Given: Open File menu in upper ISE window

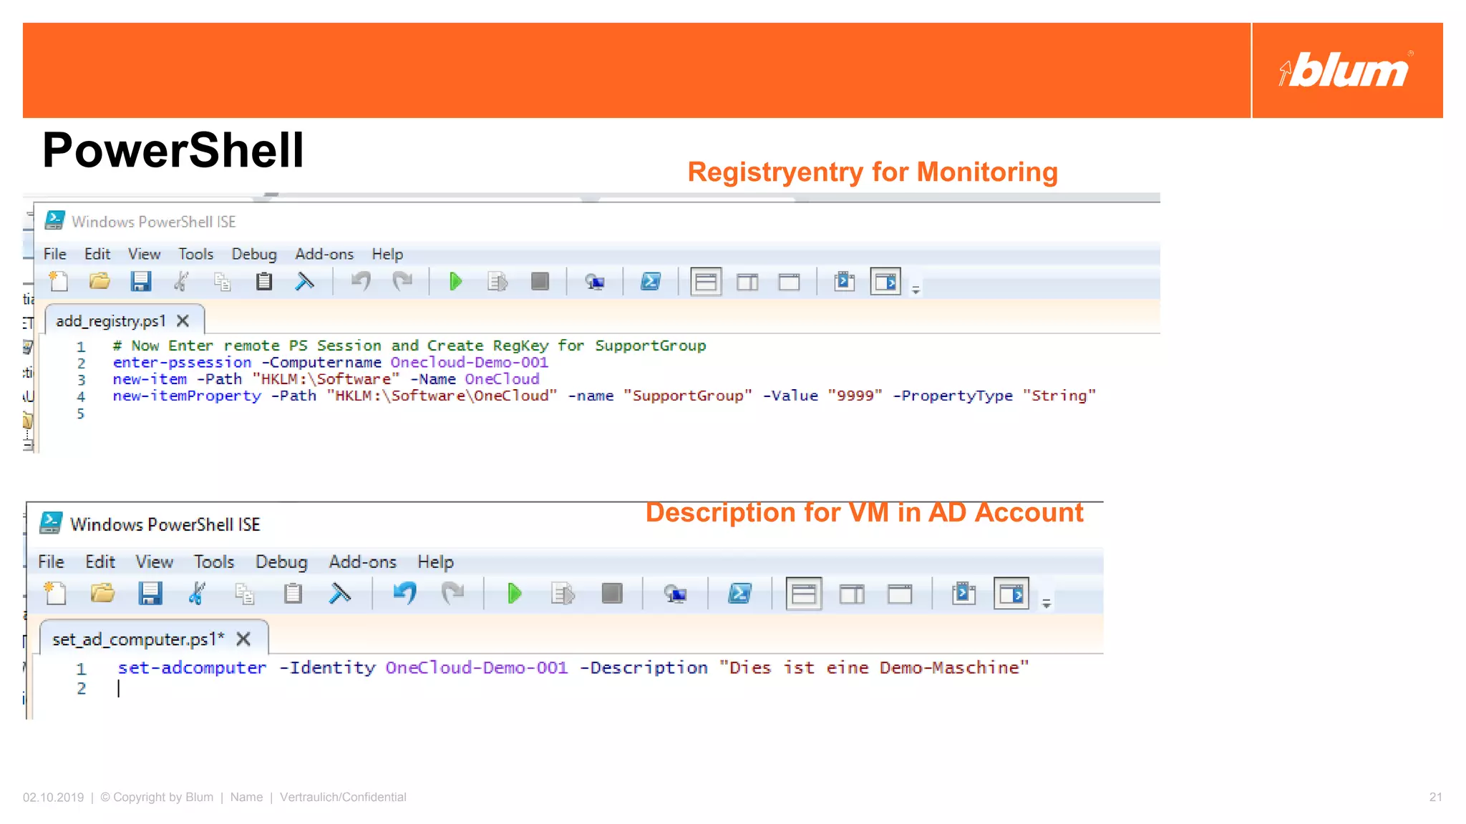Looking at the screenshot, I should [x=54, y=254].
